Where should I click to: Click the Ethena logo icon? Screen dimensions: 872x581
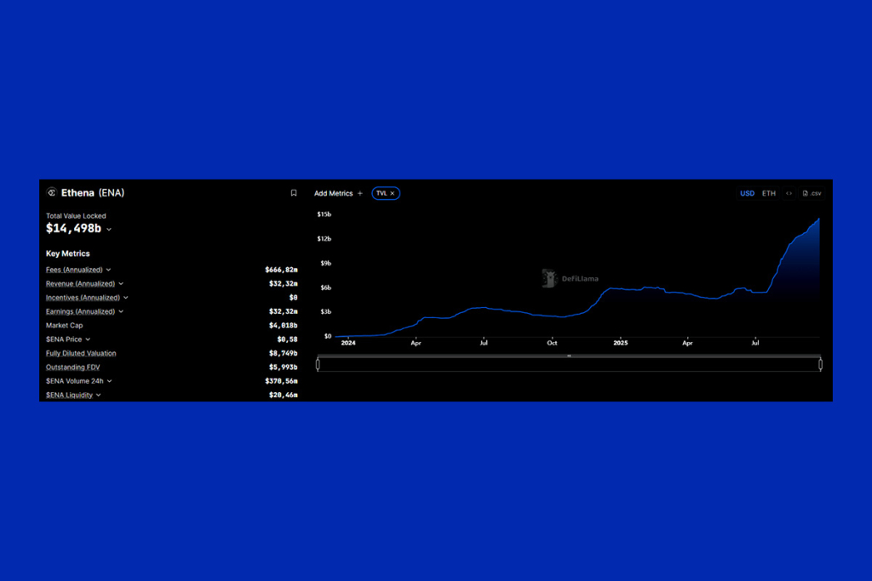point(52,192)
